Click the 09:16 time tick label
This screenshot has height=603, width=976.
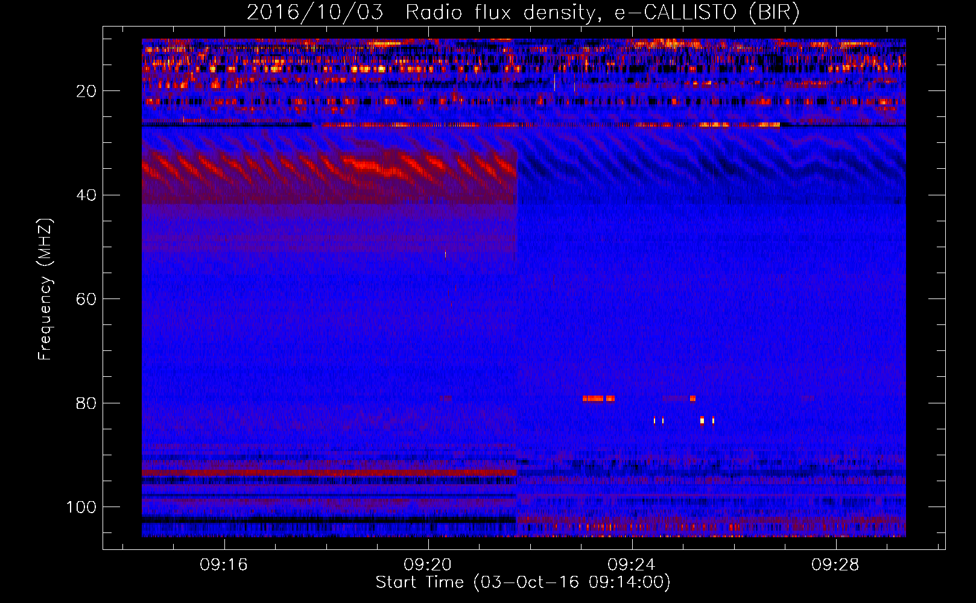coord(224,565)
